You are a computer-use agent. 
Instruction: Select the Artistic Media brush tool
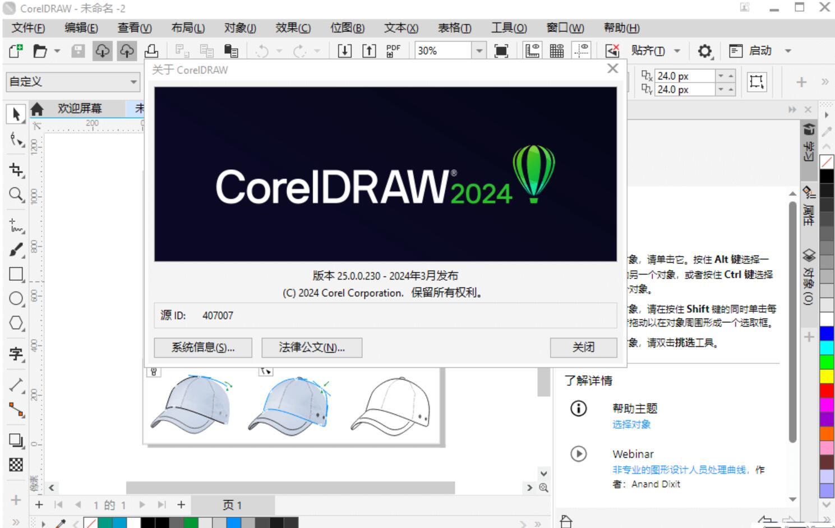[16, 250]
